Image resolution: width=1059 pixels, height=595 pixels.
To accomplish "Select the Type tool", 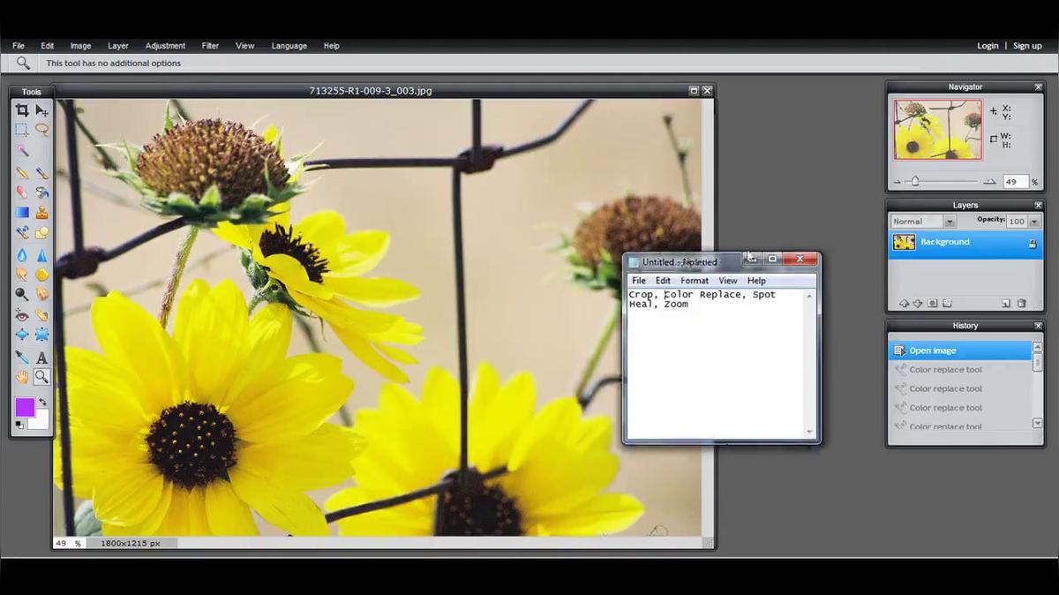I will 41,358.
